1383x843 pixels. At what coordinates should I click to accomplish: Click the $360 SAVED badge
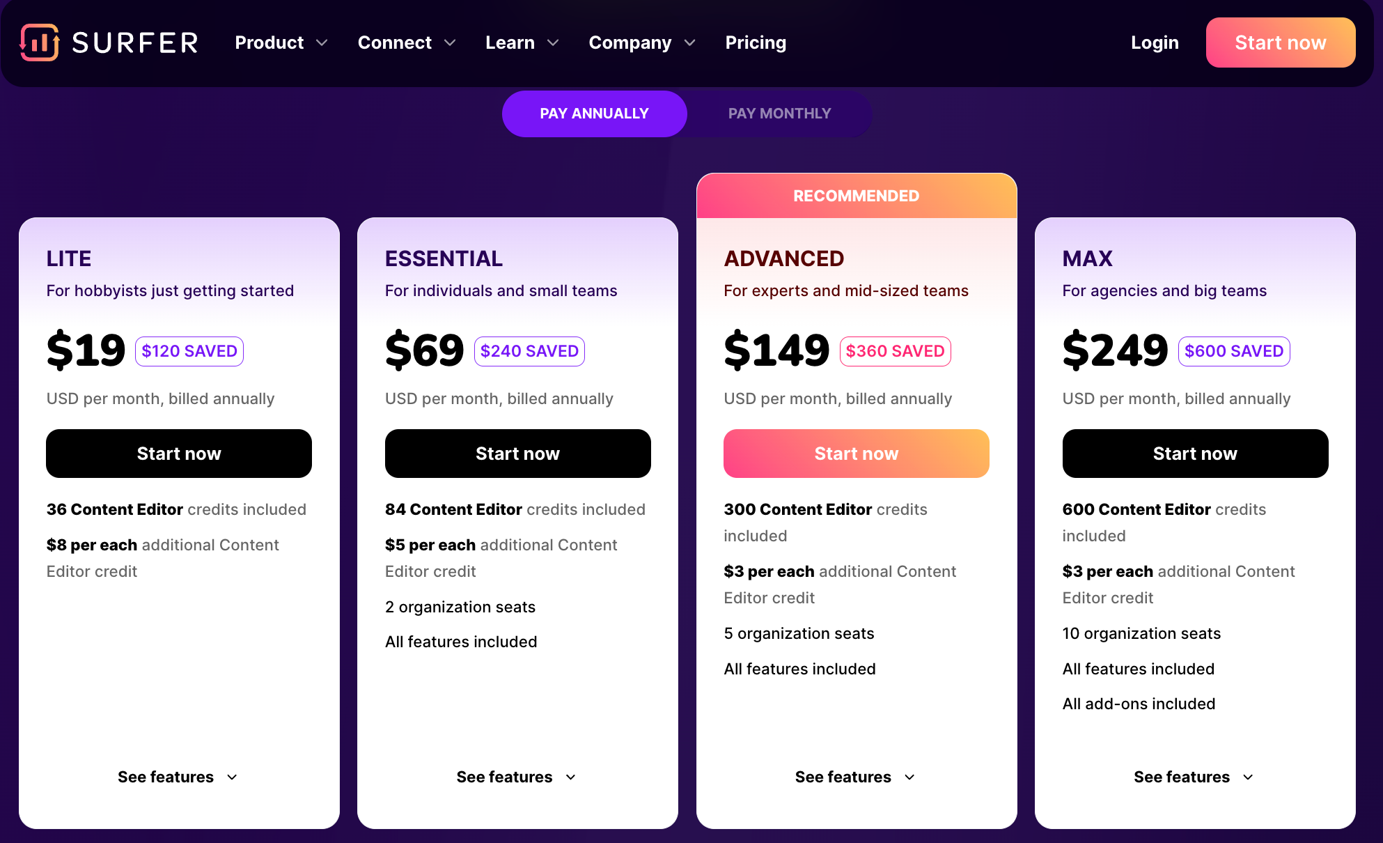point(895,351)
